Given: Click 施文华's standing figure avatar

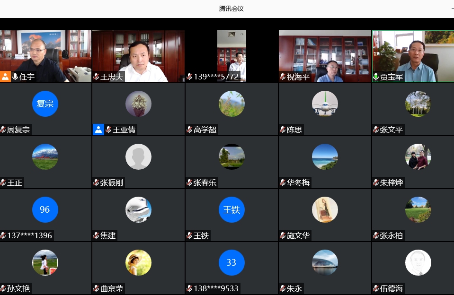Looking at the screenshot, I should point(325,209).
